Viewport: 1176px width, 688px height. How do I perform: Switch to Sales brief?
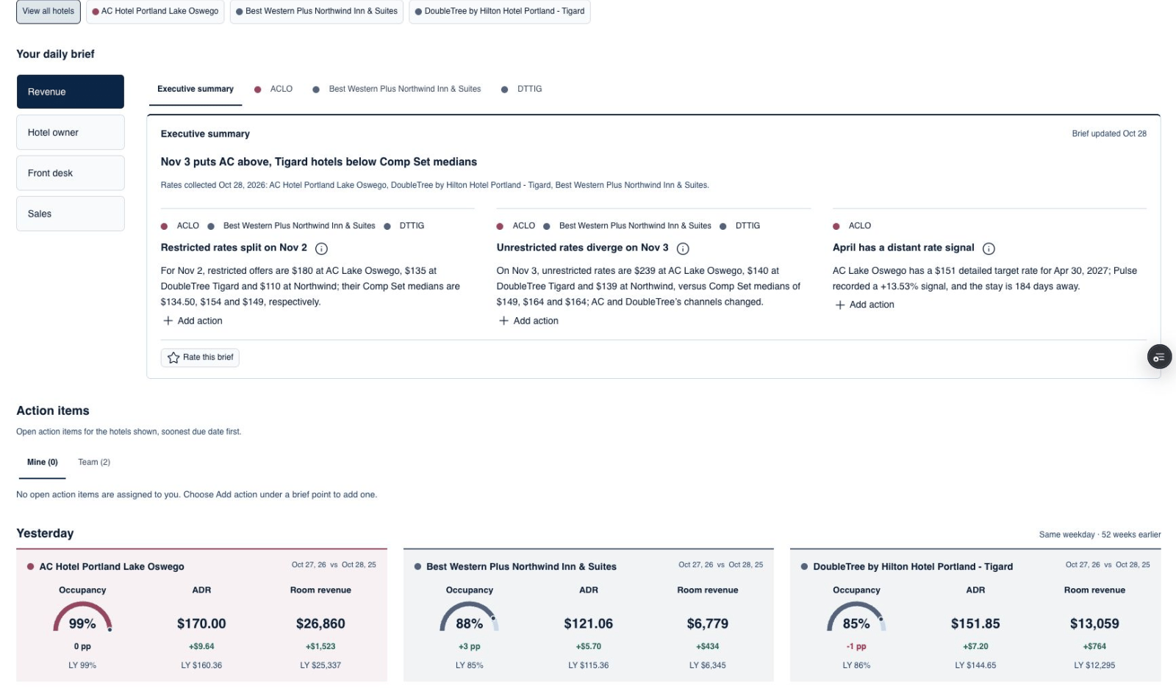point(71,214)
